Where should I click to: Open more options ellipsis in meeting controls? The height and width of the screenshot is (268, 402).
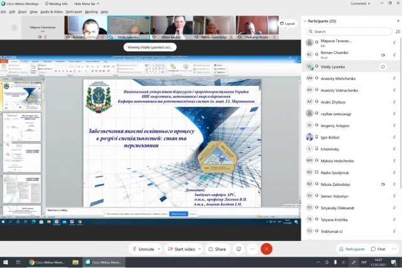253,249
